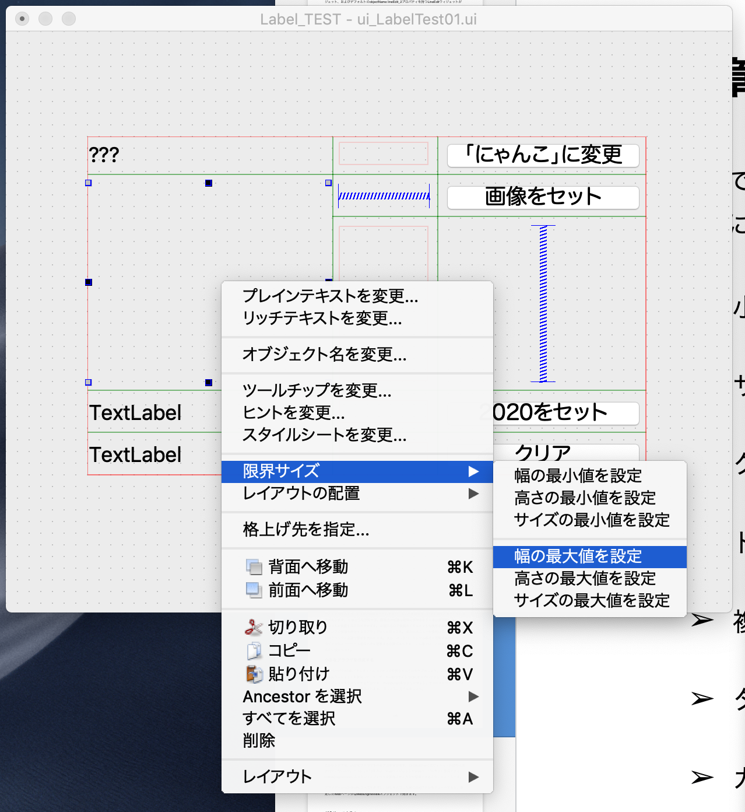
Task: Click the ??? label in the form
Action: [103, 155]
